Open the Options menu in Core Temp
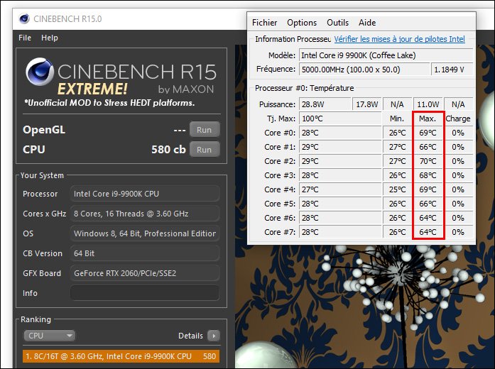 coord(302,23)
